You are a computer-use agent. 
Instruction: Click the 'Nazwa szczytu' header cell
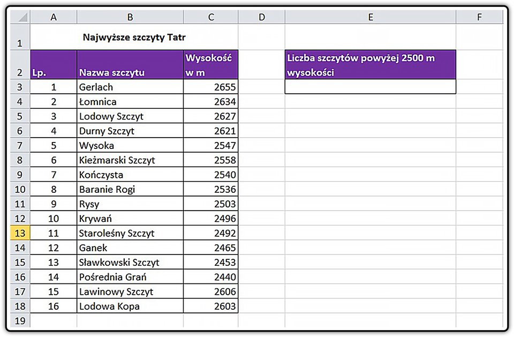click(x=130, y=65)
